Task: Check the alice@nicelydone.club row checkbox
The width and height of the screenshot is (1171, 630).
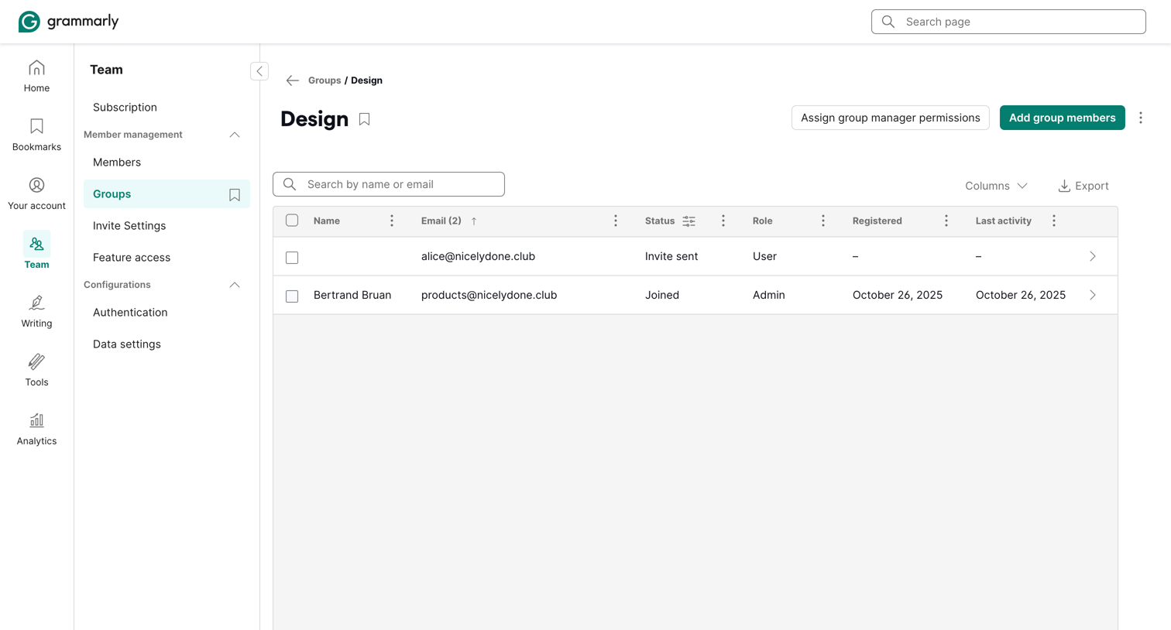Action: click(292, 258)
